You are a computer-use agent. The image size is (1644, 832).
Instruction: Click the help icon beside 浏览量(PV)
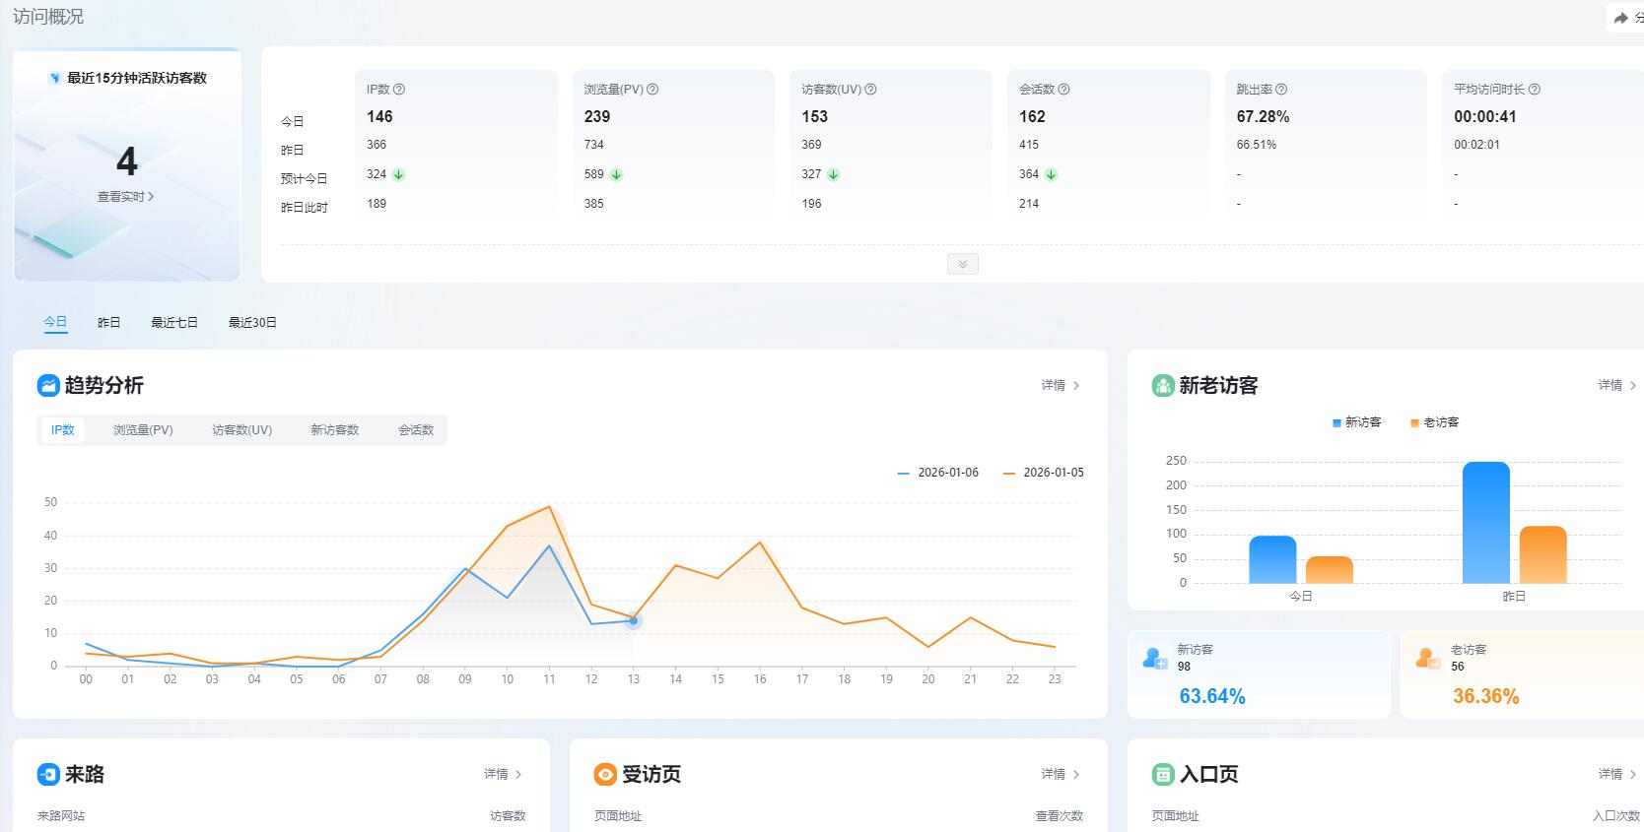(652, 90)
